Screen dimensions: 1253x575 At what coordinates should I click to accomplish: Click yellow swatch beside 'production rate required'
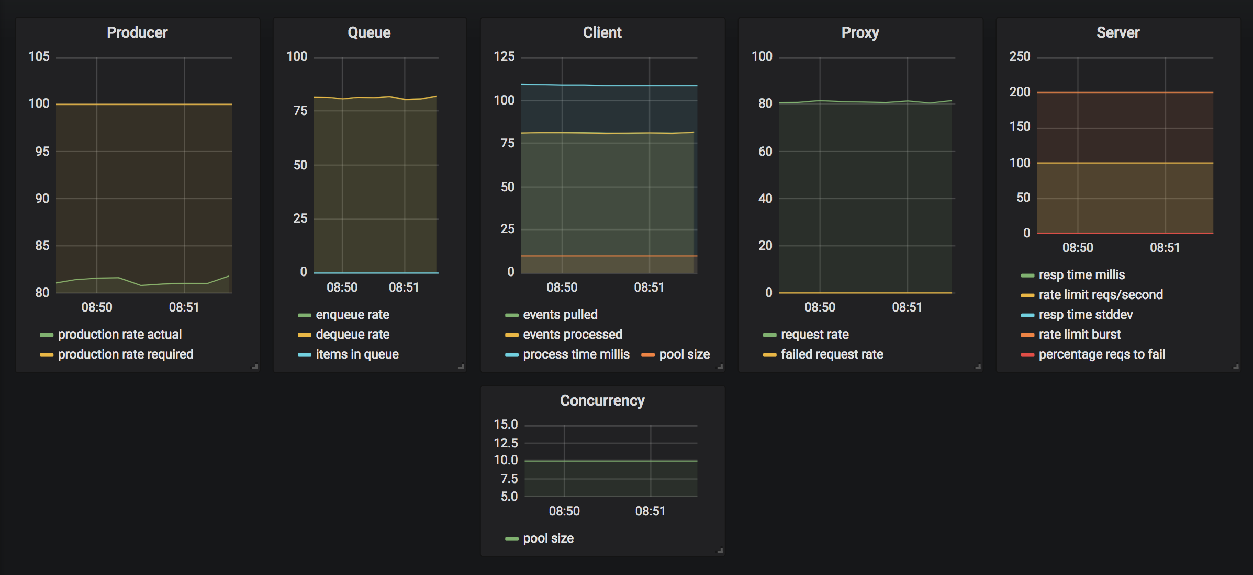coord(47,355)
